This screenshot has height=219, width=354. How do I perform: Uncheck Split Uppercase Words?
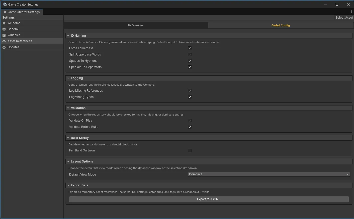[x=190, y=54]
